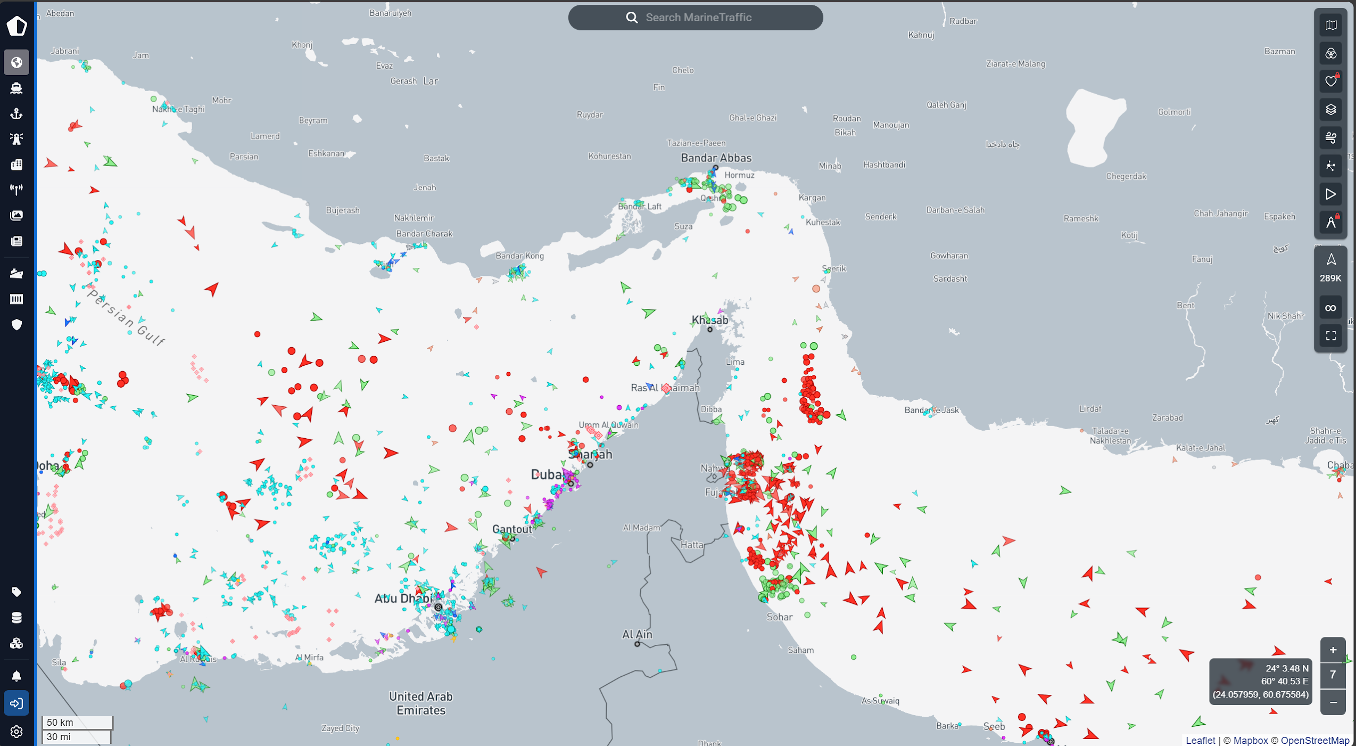Expand the 289K vessels counter panel
This screenshot has width=1356, height=746.
click(x=1330, y=269)
